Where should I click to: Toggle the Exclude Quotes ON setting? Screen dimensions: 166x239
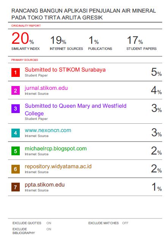[x=49, y=223]
